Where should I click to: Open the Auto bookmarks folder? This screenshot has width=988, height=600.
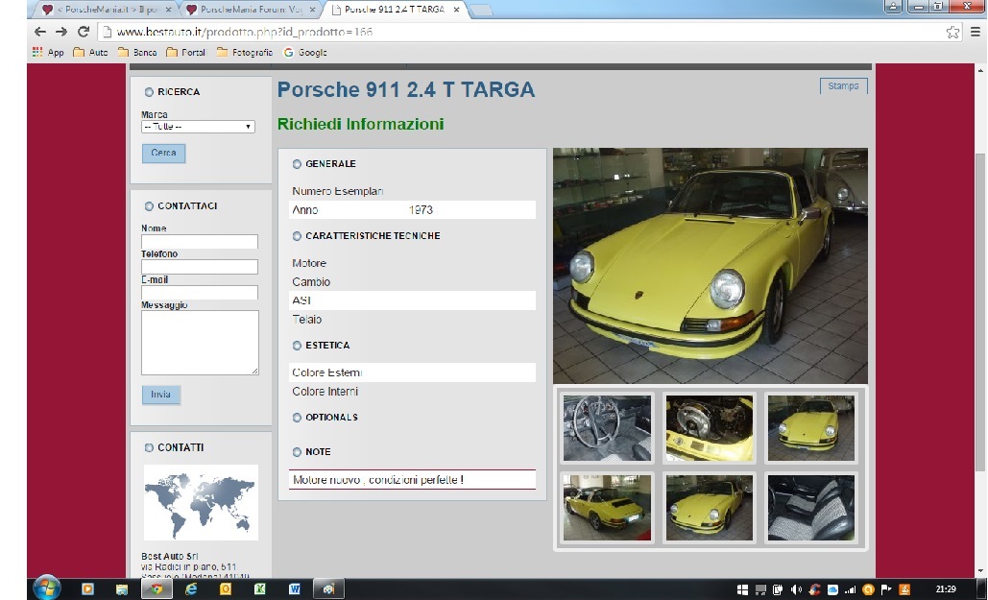click(x=90, y=52)
